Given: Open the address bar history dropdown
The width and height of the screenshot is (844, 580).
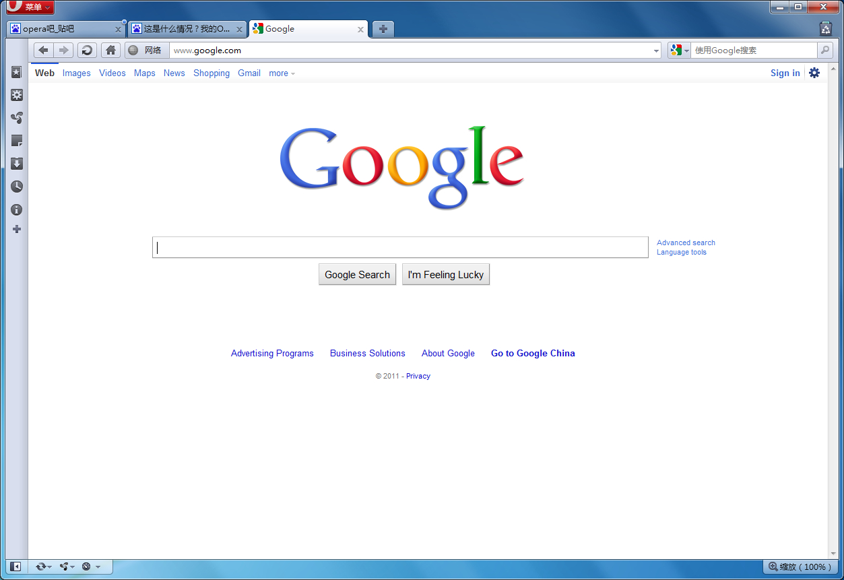Looking at the screenshot, I should point(657,51).
